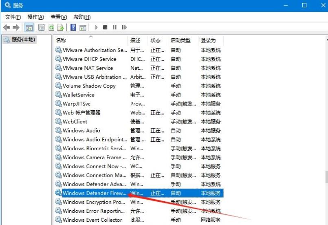Viewport: 328px width, 225px height.
Task: Start the service with play icon
Action: [96, 27]
